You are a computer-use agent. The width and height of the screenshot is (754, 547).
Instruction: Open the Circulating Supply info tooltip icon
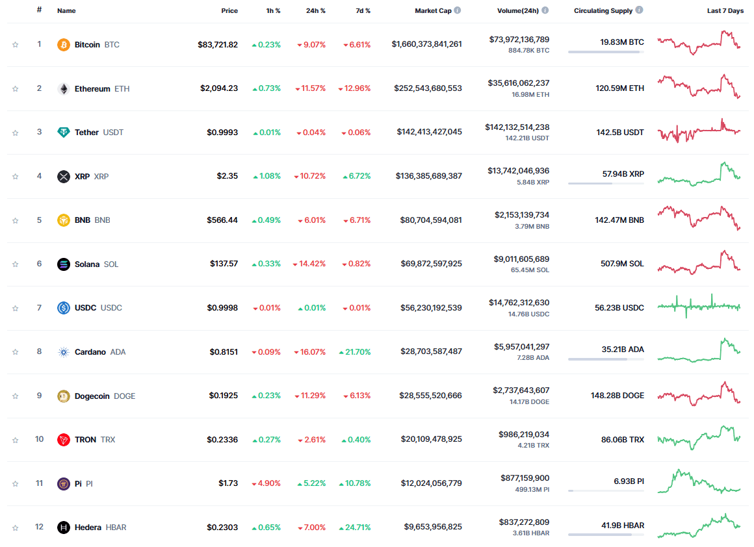pyautogui.click(x=638, y=10)
